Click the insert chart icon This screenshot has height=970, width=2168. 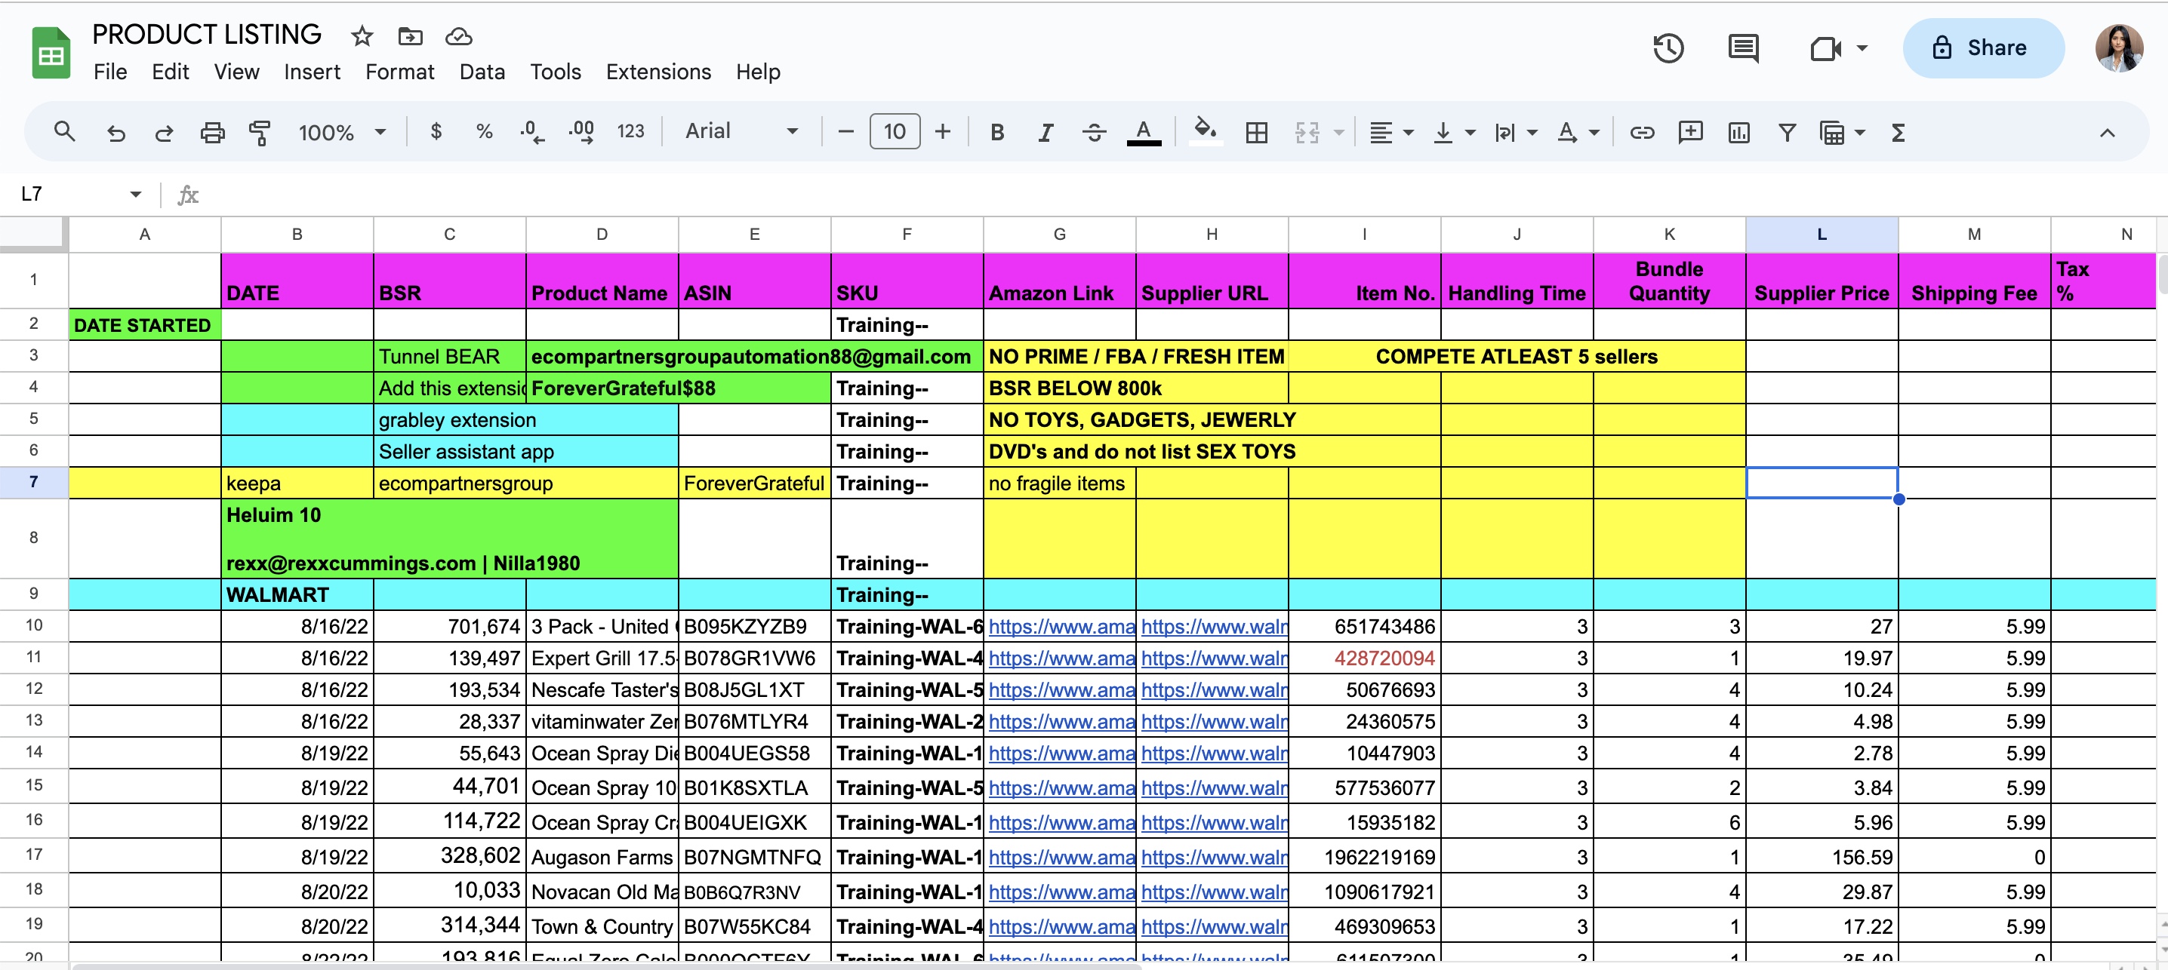pyautogui.click(x=1738, y=132)
